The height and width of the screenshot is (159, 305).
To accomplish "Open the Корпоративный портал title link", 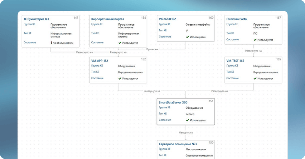I will 106,19.
